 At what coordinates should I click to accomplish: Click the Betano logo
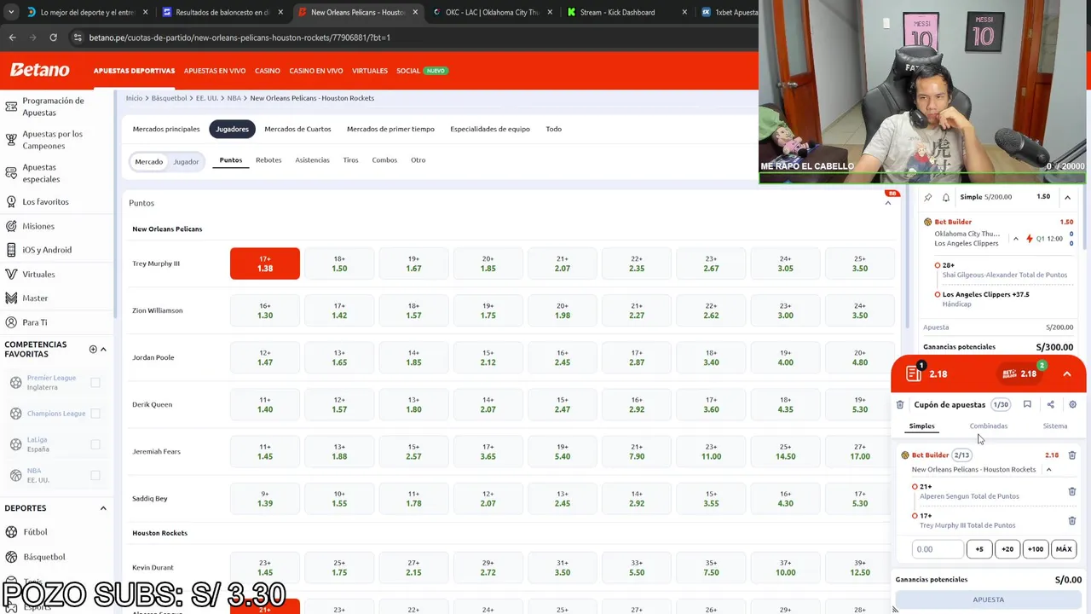pos(39,70)
